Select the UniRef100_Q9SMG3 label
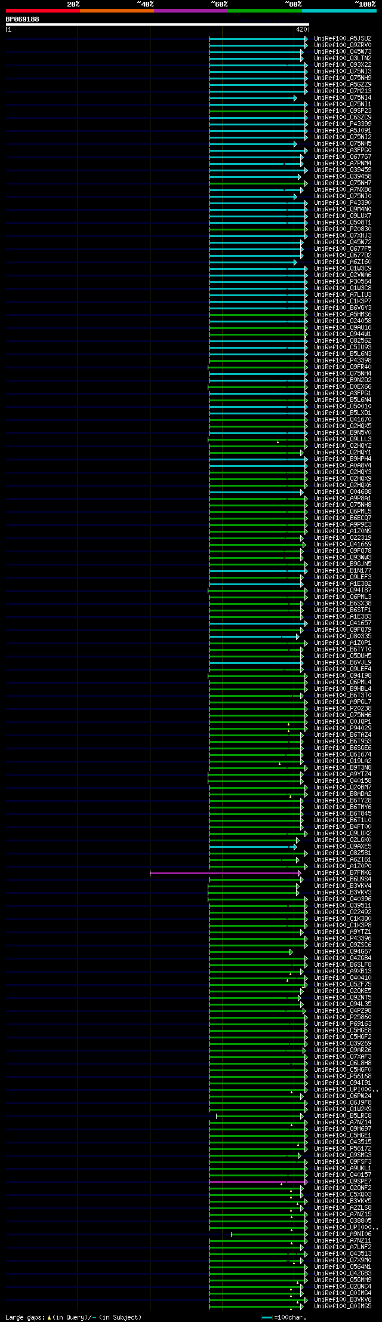 [x=343, y=1155]
